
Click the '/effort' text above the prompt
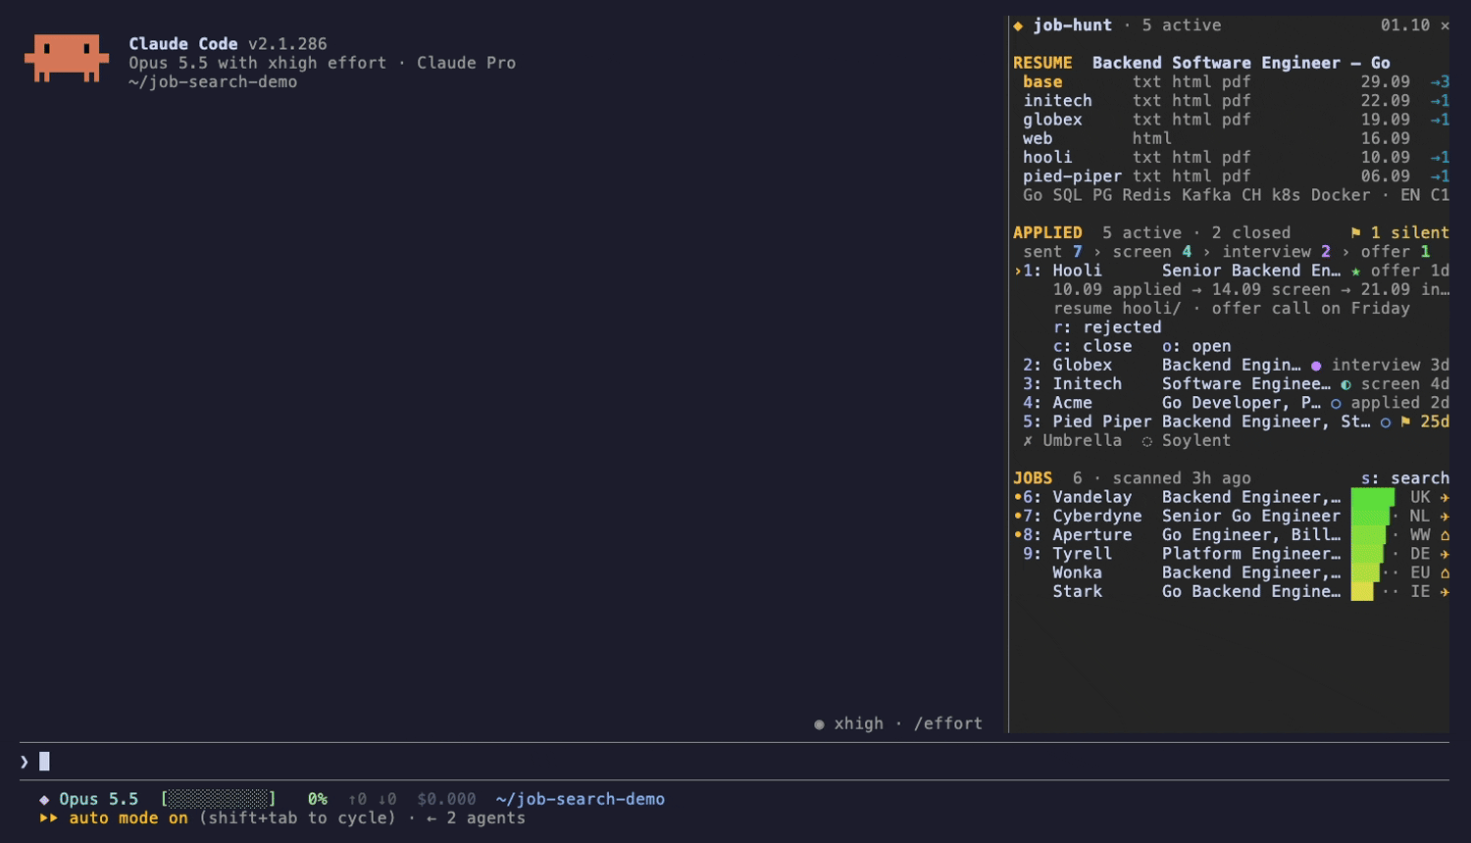(948, 724)
